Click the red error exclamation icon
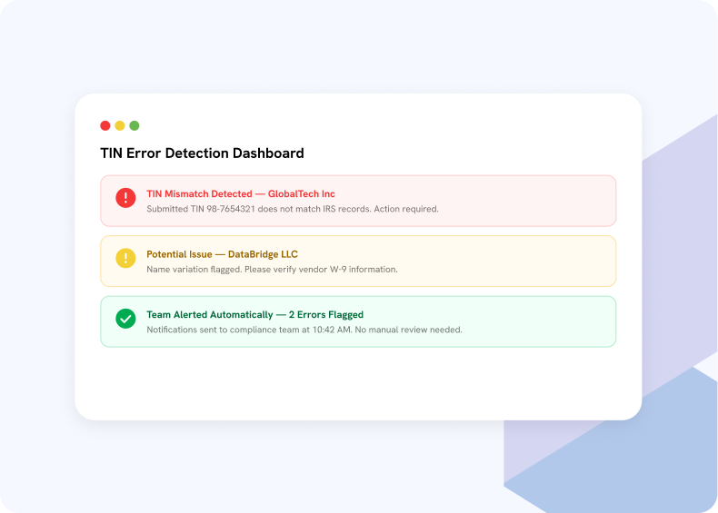 coord(125,198)
